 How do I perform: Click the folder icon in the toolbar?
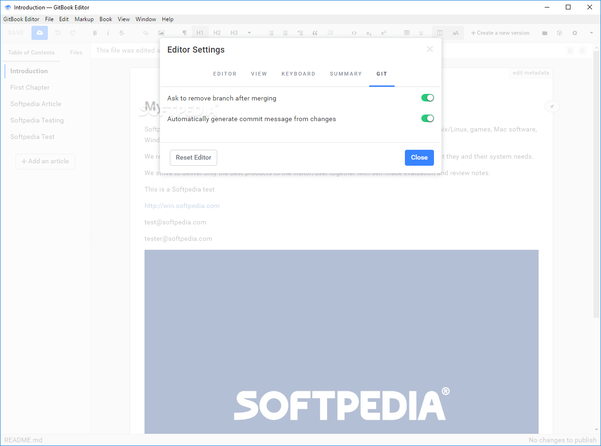click(x=545, y=33)
